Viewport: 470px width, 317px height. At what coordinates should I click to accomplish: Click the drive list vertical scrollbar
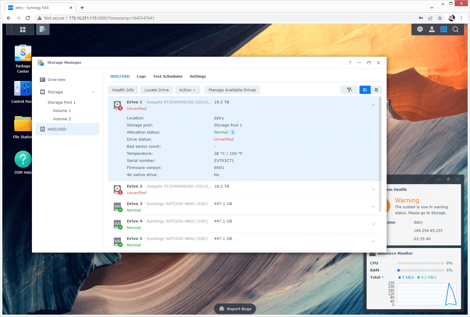[380, 155]
